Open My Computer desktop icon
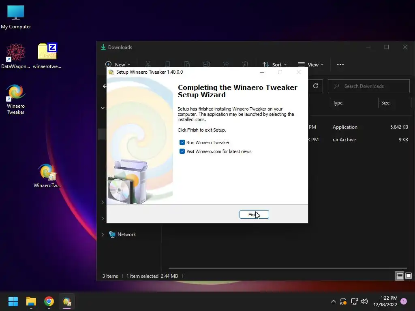Screen dimensions: 415x311 (x=16, y=17)
